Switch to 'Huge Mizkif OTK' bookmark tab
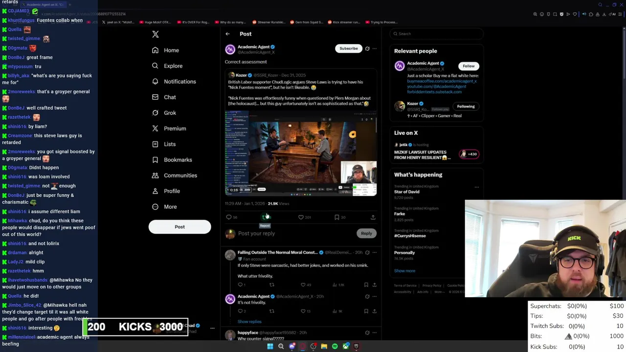626x352 pixels. coord(156,22)
